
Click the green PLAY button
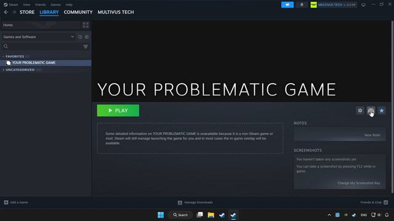pos(118,110)
